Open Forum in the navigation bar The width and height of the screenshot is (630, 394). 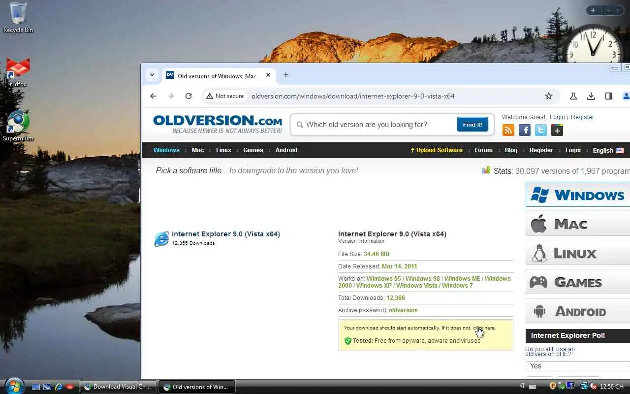[483, 150]
